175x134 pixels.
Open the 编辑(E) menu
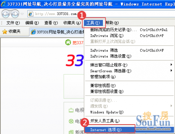(x=32, y=23)
